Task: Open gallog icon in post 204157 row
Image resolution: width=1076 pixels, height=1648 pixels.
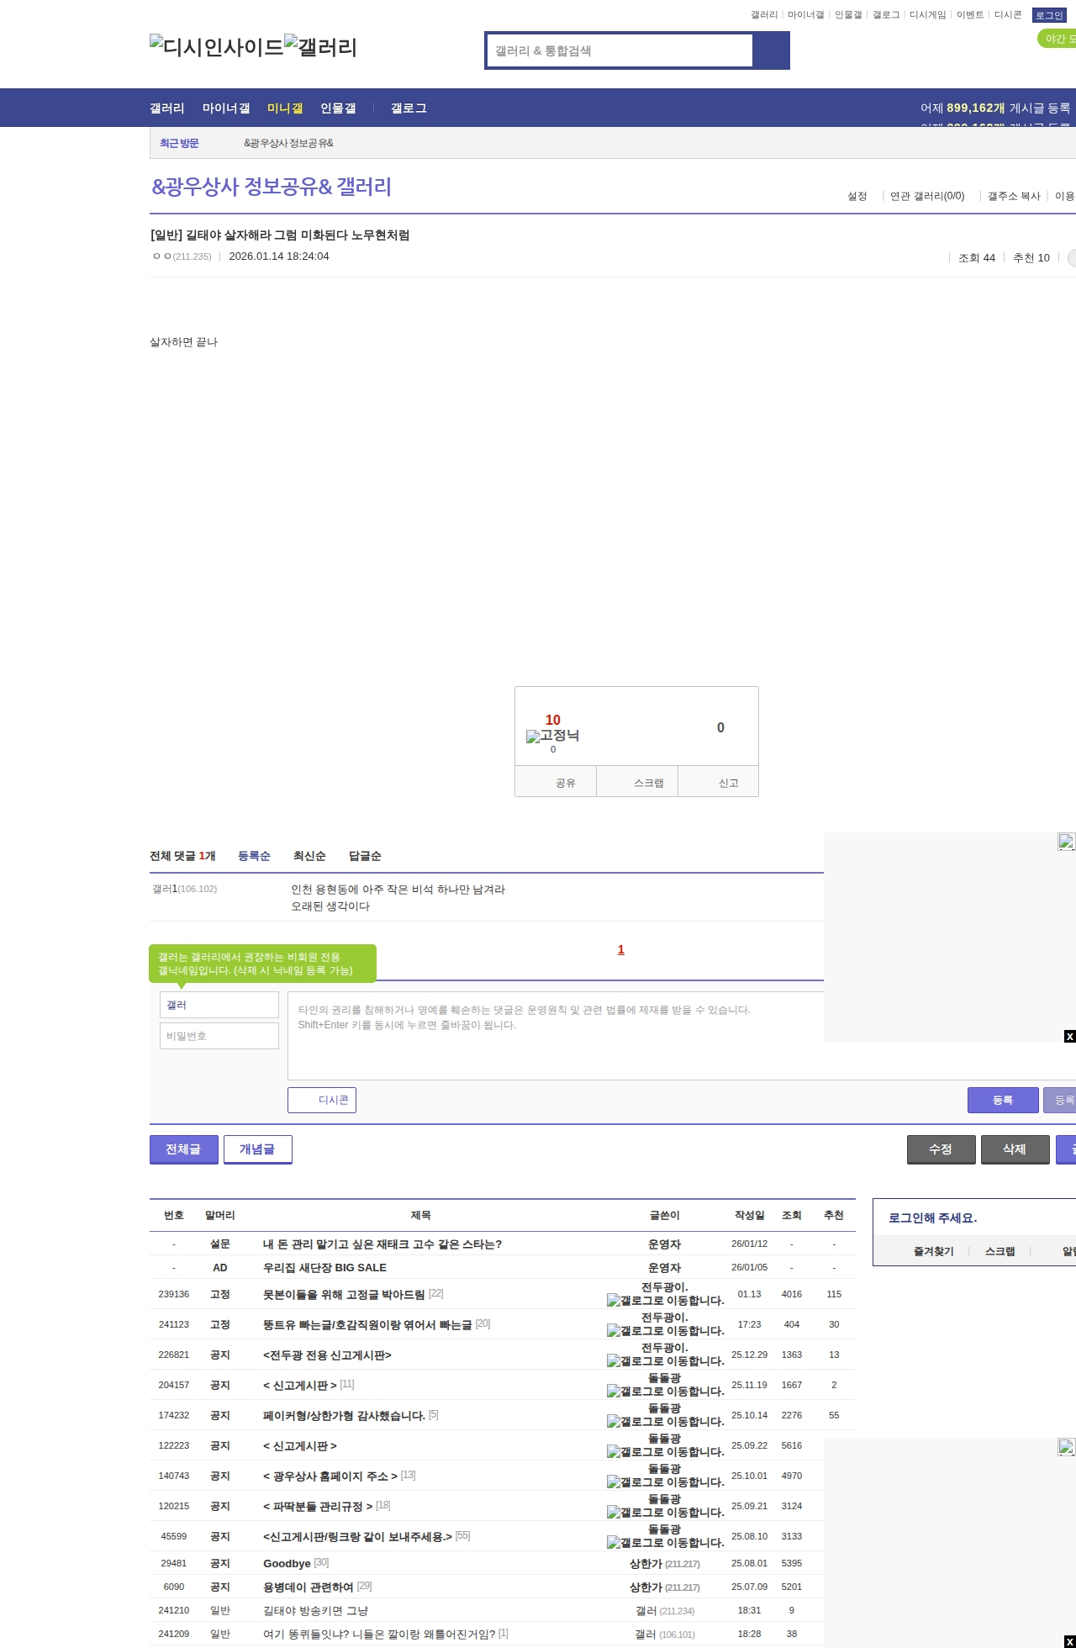Action: pyautogui.click(x=665, y=1392)
